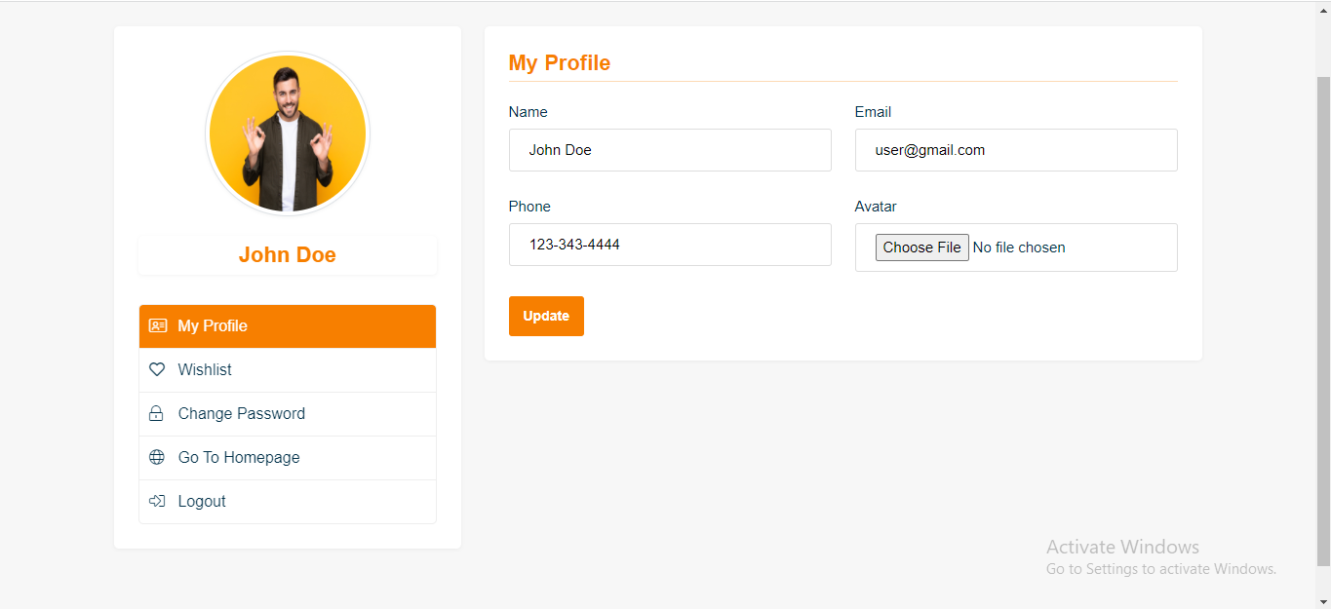Click the Email field showing user@gmail.com
Viewport: 1331px width, 609px height.
pos(1016,150)
